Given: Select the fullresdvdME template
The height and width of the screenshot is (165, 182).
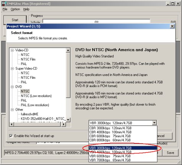Looking at the screenshot, I should click(29, 114).
